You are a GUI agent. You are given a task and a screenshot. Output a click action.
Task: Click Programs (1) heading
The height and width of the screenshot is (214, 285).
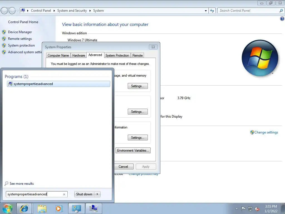point(16,76)
